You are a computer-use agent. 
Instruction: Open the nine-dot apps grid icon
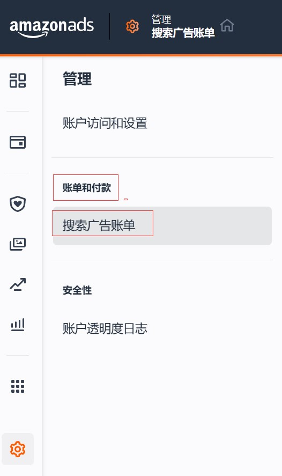18,386
